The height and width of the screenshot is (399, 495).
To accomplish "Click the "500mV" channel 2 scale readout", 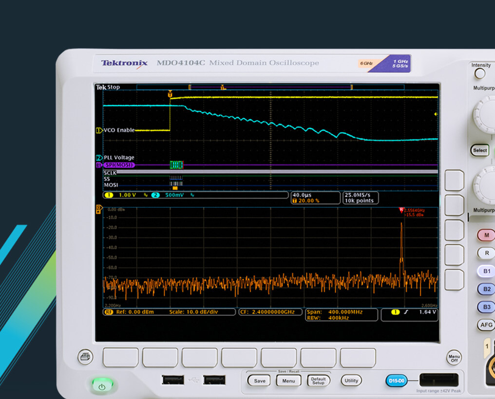I will pos(174,195).
